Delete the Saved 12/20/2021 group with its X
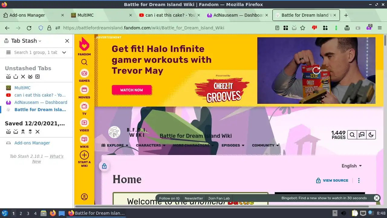Viewport: 387px width, 218px height. (37, 132)
